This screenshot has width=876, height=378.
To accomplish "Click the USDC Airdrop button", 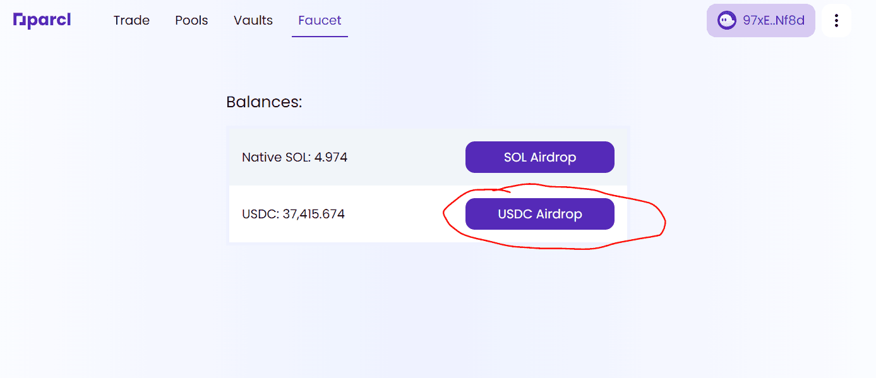I will 539,214.
